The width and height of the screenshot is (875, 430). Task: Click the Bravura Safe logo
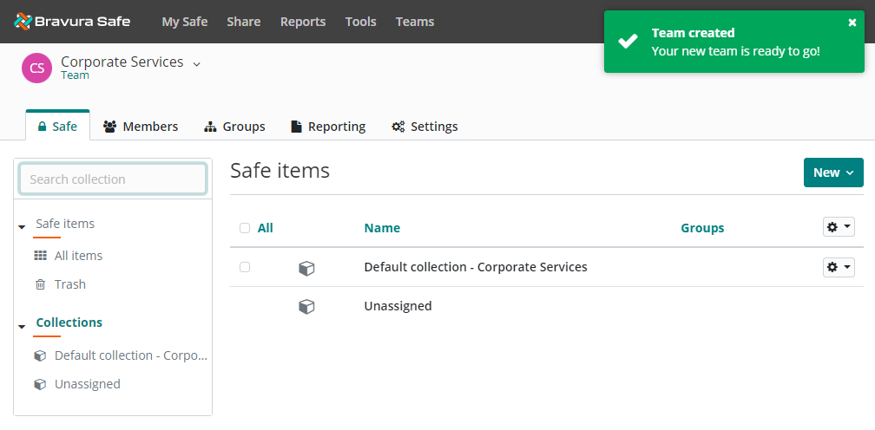72,22
